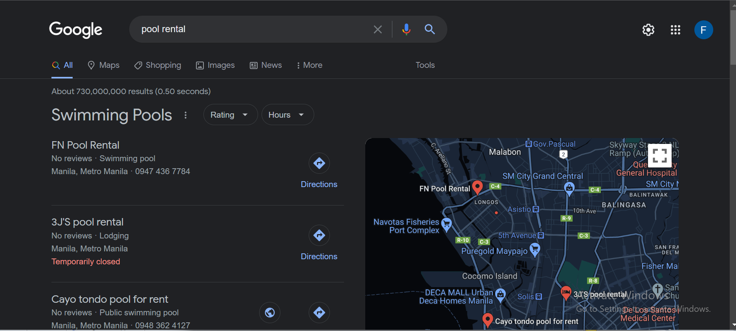Click the Navotas Fisheries Port Complex shopping pin
The image size is (736, 331).
tap(447, 225)
